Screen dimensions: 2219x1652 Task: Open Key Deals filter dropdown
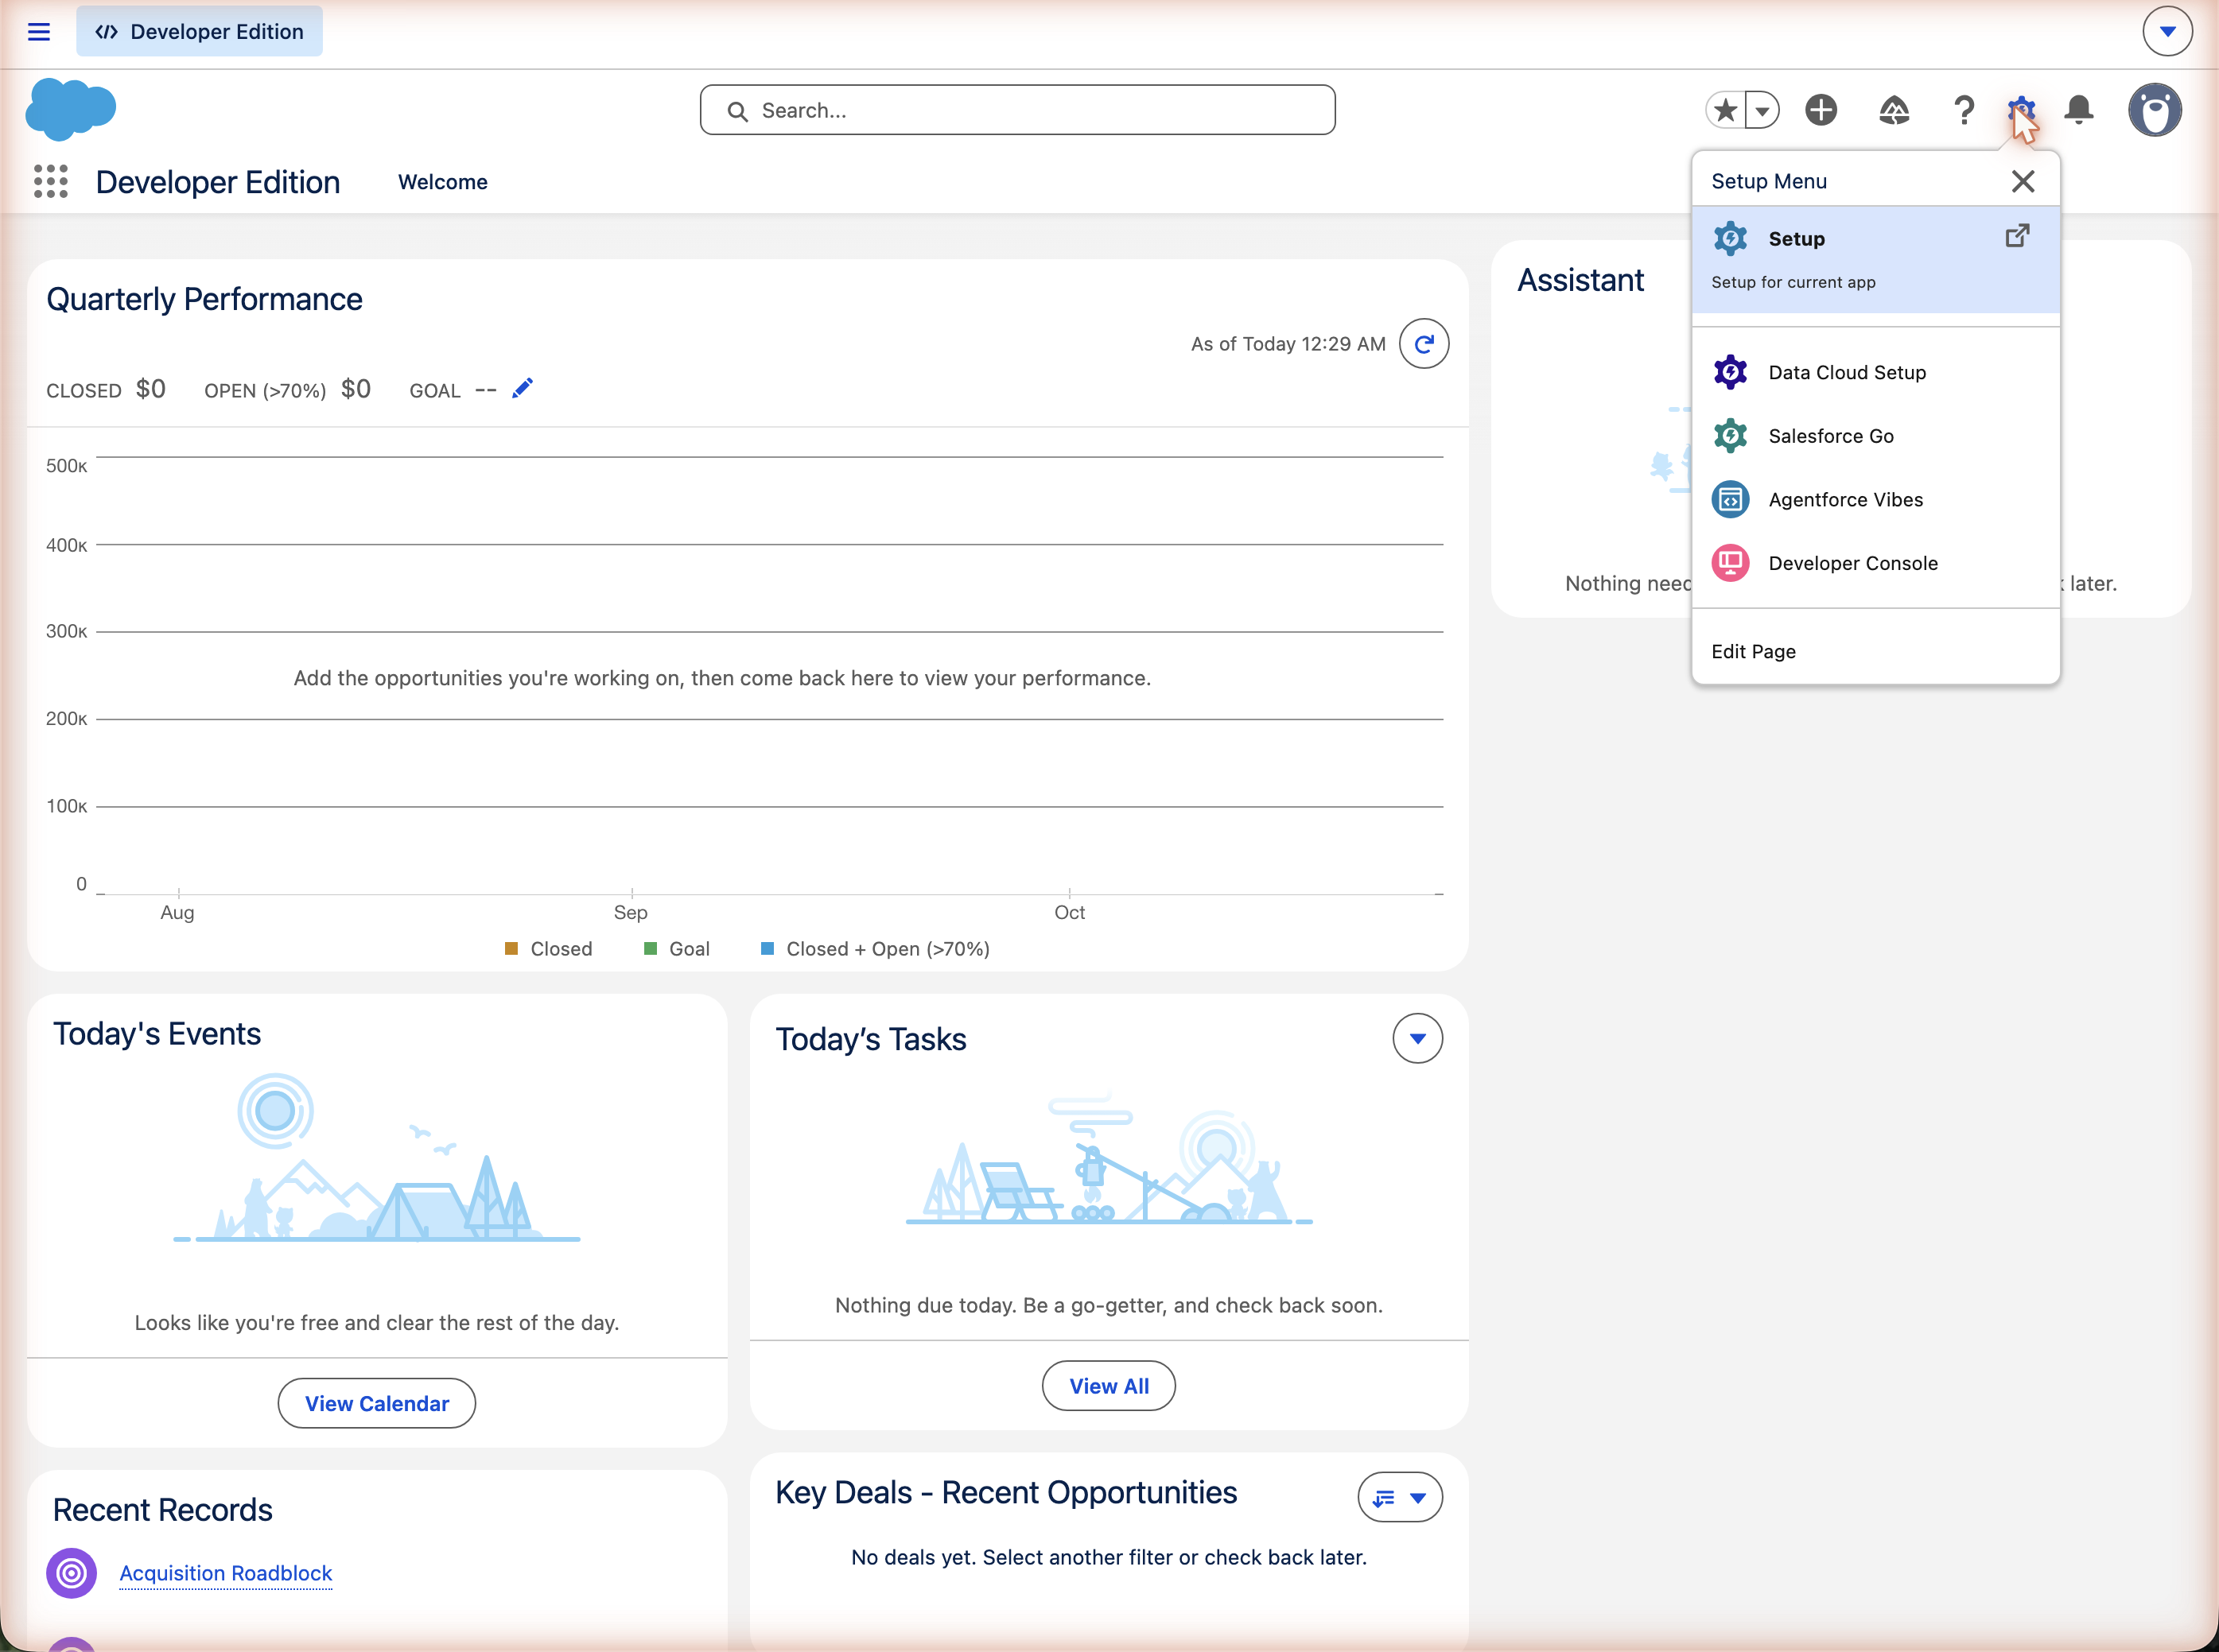(1400, 1498)
